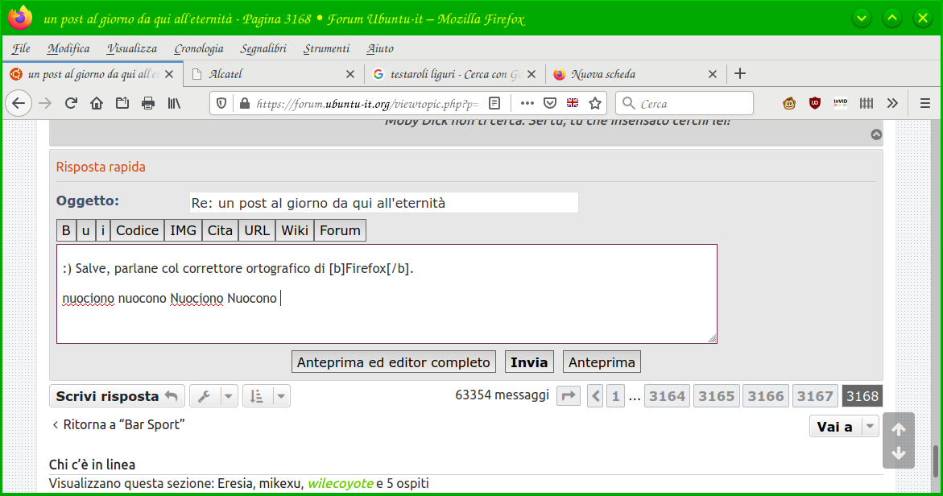The height and width of the screenshot is (496, 943).
Task: Open the tracking protection shield in address bar
Action: pyautogui.click(x=221, y=103)
